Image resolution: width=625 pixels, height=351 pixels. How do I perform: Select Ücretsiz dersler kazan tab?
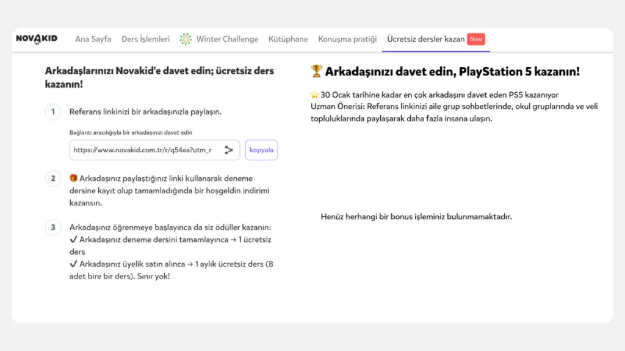coord(425,39)
